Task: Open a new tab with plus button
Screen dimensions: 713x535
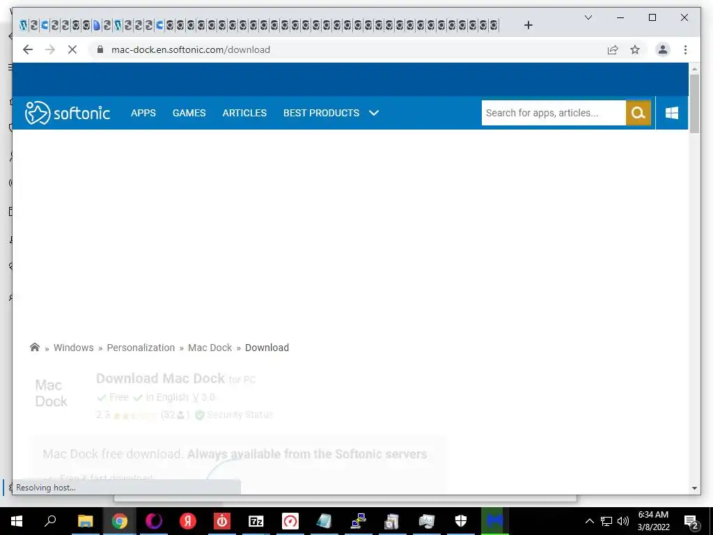Action: click(528, 25)
